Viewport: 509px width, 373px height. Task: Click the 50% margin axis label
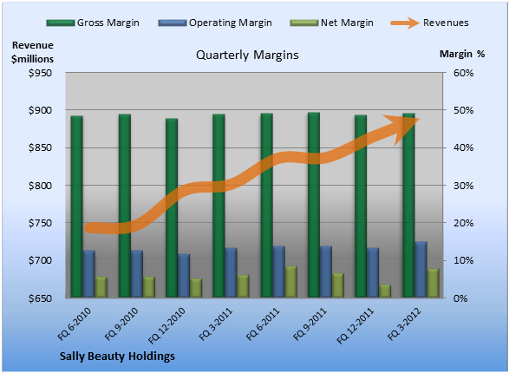pos(463,110)
